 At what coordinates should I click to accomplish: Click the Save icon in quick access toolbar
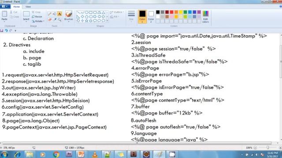click(2, 31)
